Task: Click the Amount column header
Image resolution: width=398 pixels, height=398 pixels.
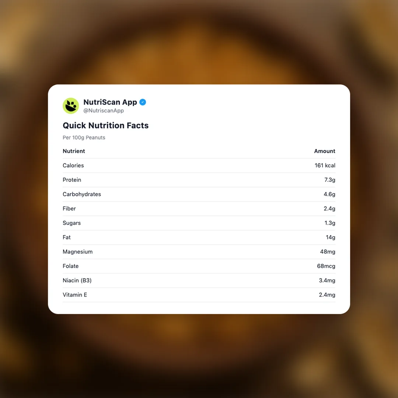Action: pyautogui.click(x=325, y=151)
